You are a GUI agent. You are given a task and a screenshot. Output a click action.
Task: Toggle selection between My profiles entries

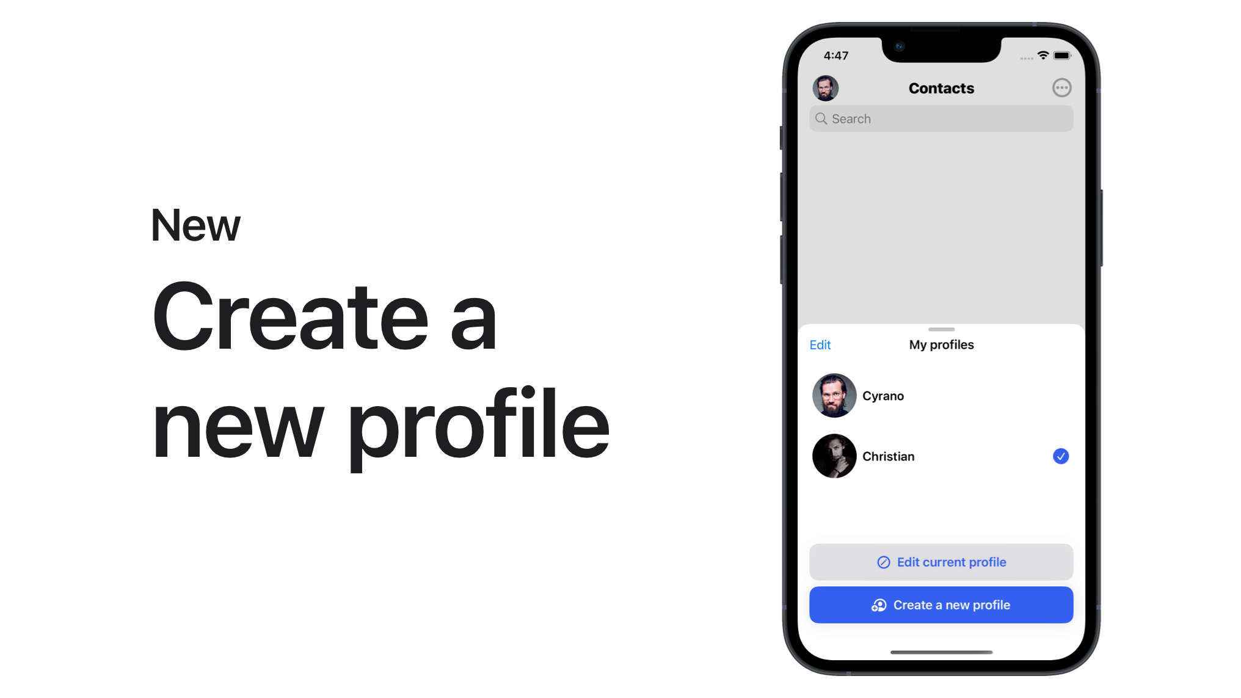point(941,396)
